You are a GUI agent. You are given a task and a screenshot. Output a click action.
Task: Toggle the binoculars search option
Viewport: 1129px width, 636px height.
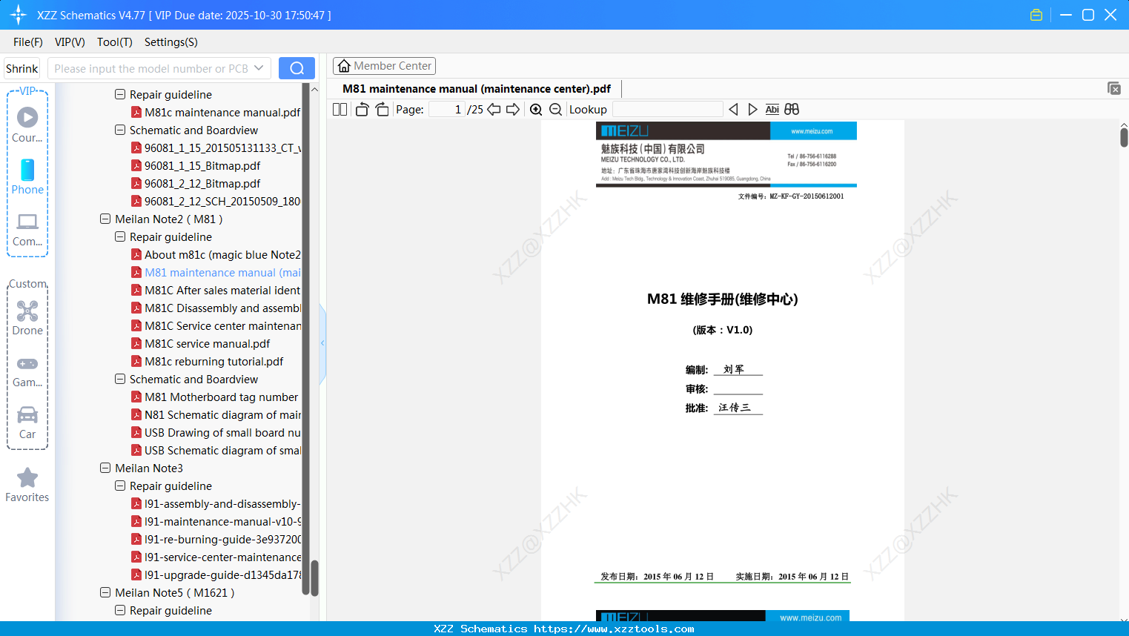791,109
